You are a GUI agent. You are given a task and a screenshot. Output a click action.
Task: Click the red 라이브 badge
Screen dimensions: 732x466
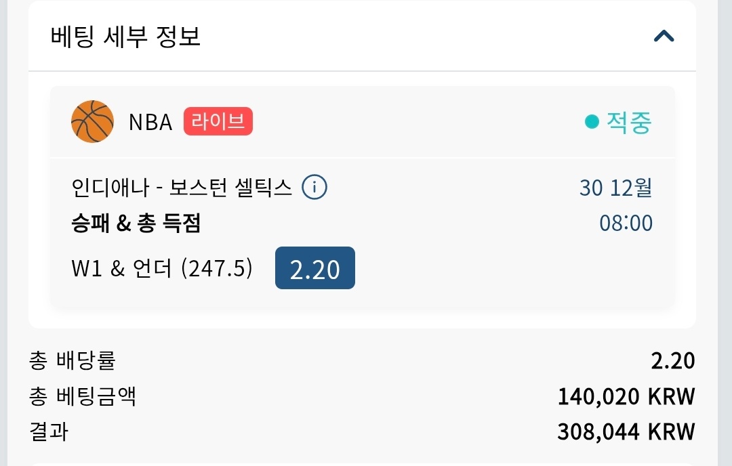tap(218, 122)
